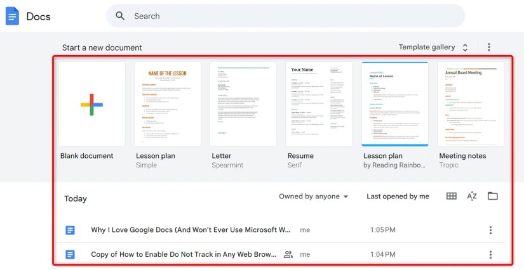Click the 'Docs' title text
This screenshot has height=270, width=524.
pyautogui.click(x=39, y=16)
